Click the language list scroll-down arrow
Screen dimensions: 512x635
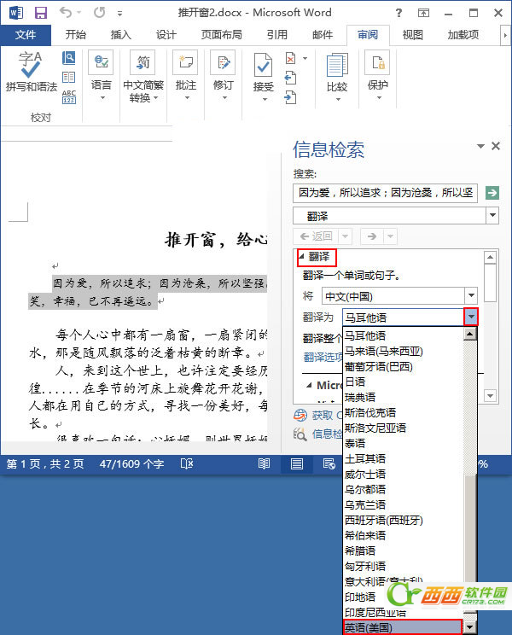click(x=470, y=627)
